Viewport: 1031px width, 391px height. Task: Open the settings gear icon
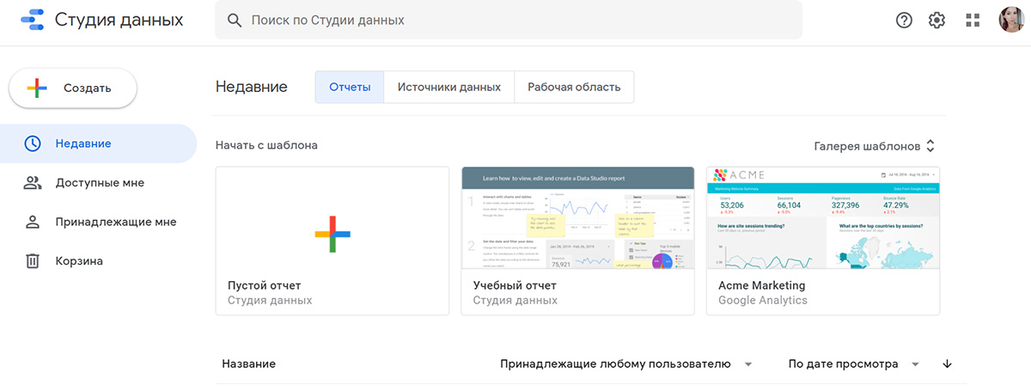pos(936,20)
